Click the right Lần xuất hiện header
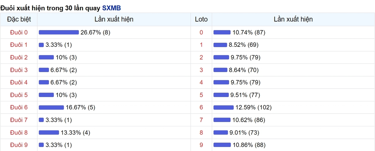Viewport: 375px width, 151px height. [x=293, y=19]
